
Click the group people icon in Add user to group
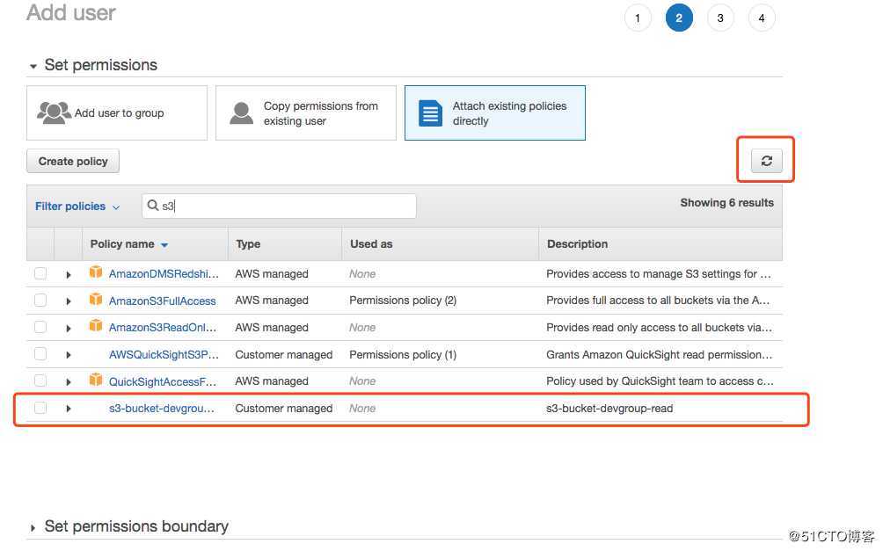click(x=54, y=112)
